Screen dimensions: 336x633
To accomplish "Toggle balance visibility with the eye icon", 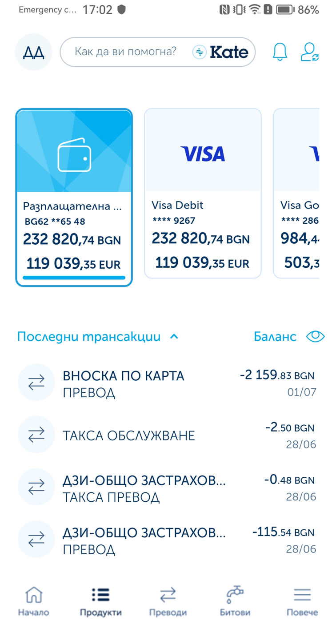I will tap(315, 337).
